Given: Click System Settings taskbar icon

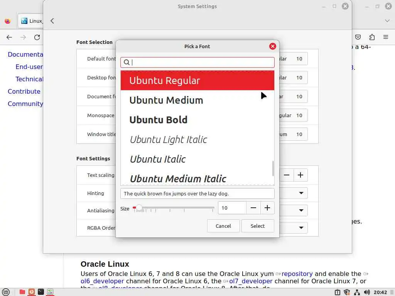Looking at the screenshot, I should point(50,292).
